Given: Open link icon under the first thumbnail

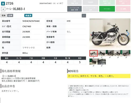Looking at the screenshot, I should pos(93,57).
